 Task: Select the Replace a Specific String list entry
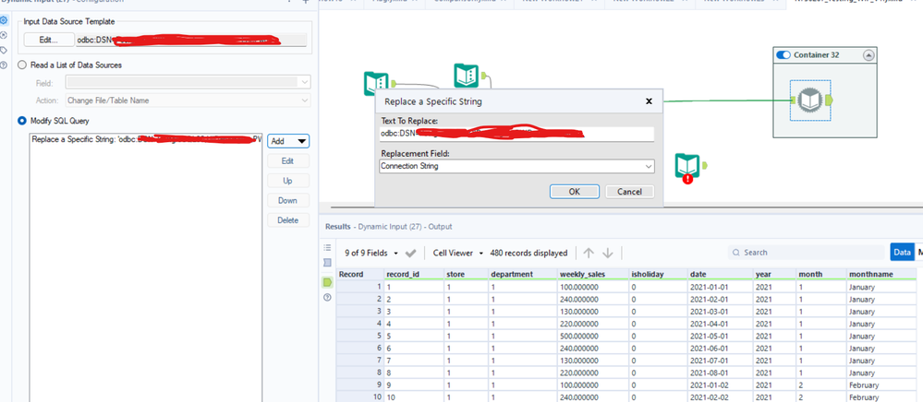click(x=146, y=140)
